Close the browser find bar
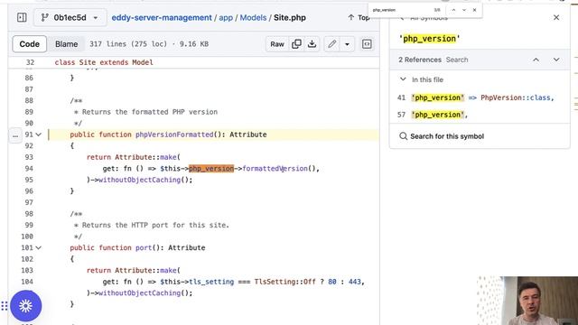This screenshot has width=578, height=325. coord(475,10)
